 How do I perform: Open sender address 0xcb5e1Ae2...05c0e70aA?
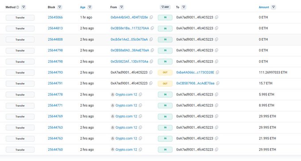click(129, 39)
